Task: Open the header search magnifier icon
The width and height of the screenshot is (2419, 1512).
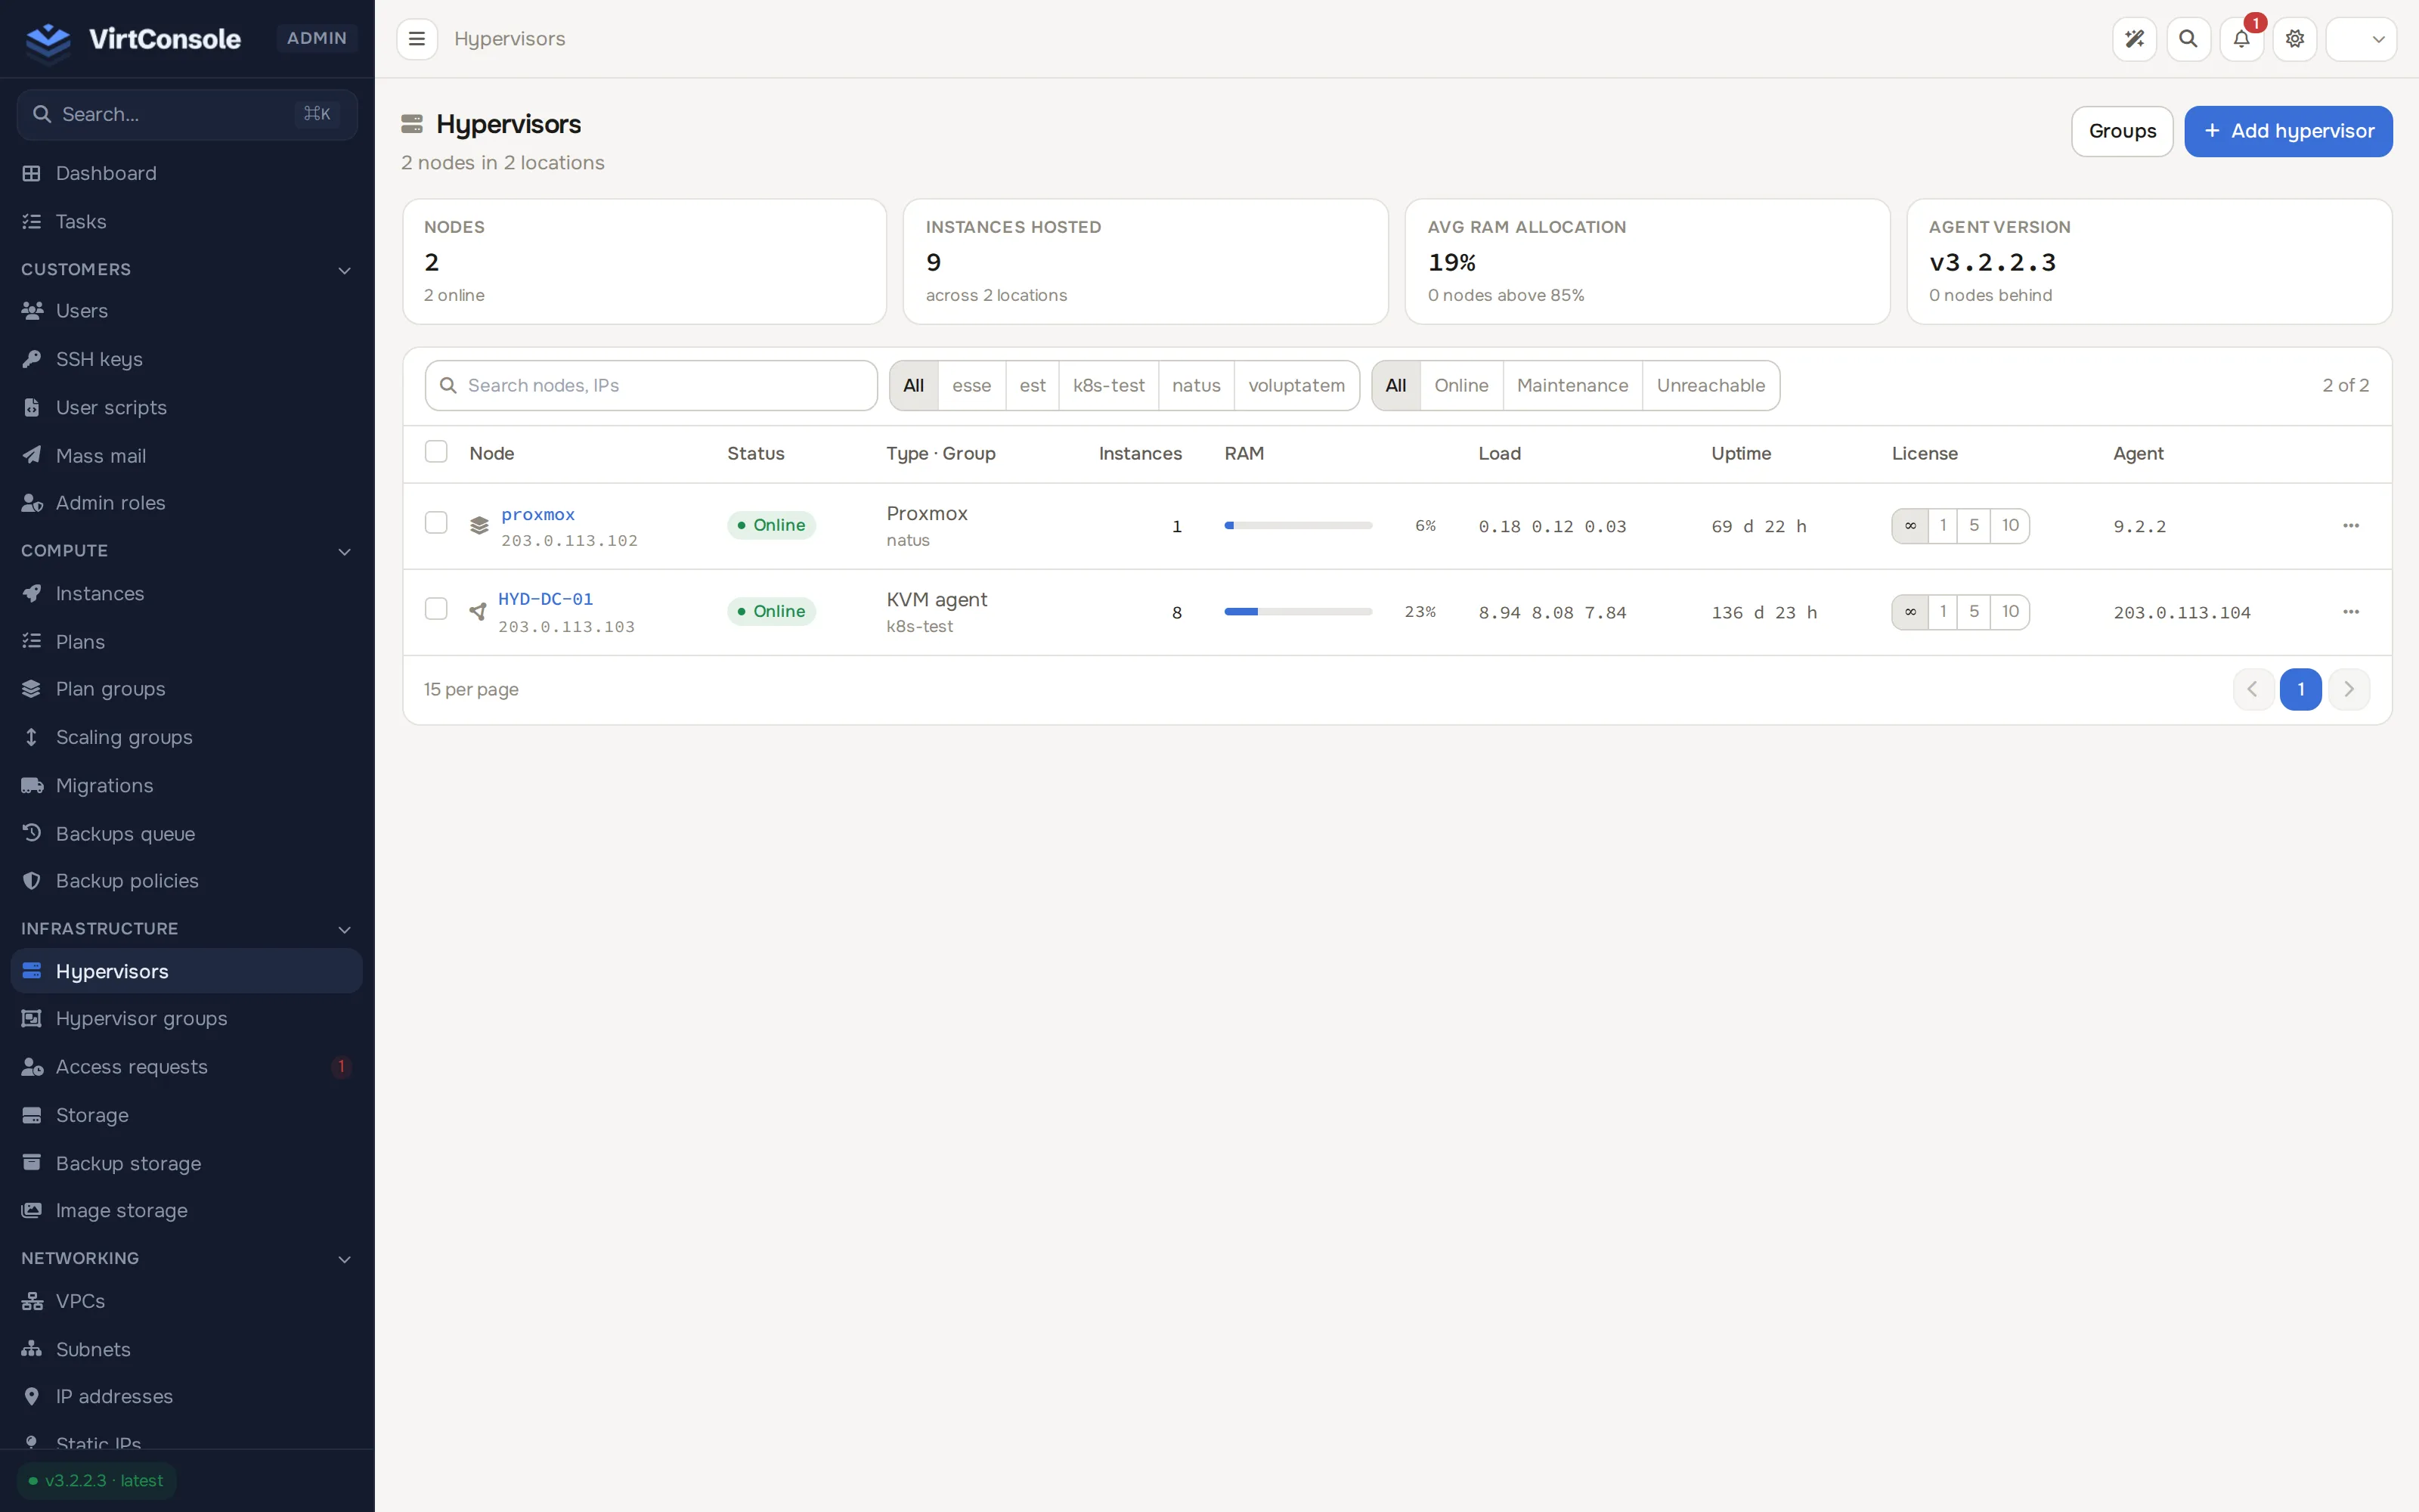Action: pos(2188,39)
